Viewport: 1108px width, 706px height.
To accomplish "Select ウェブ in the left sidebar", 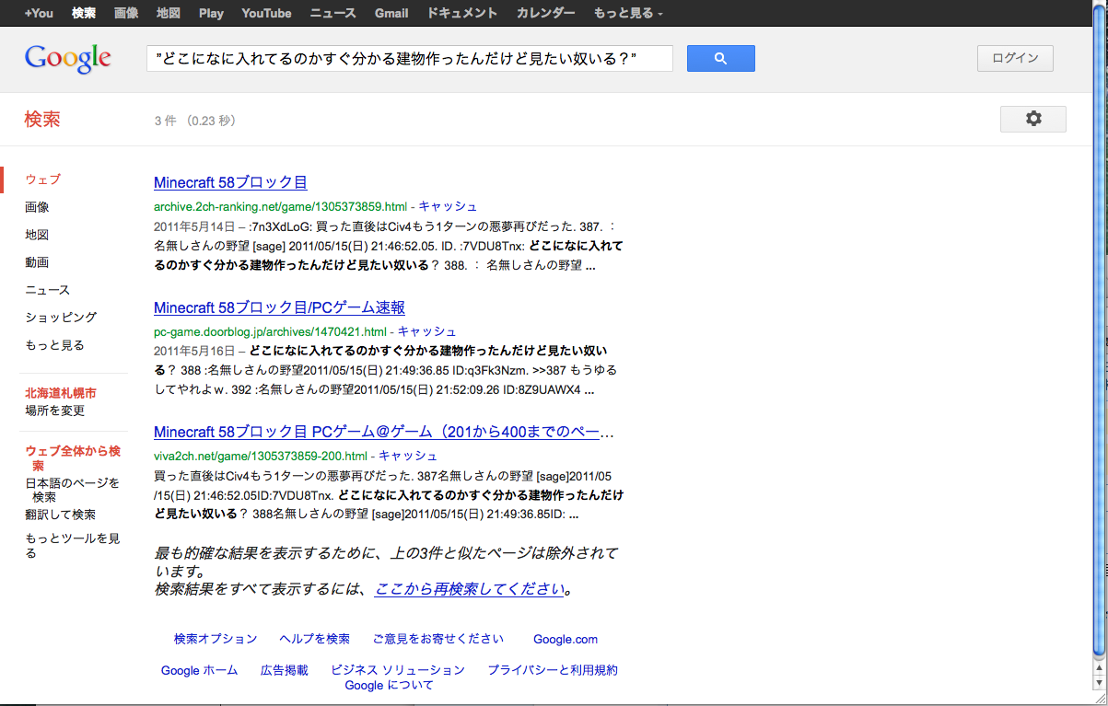I will click(43, 179).
